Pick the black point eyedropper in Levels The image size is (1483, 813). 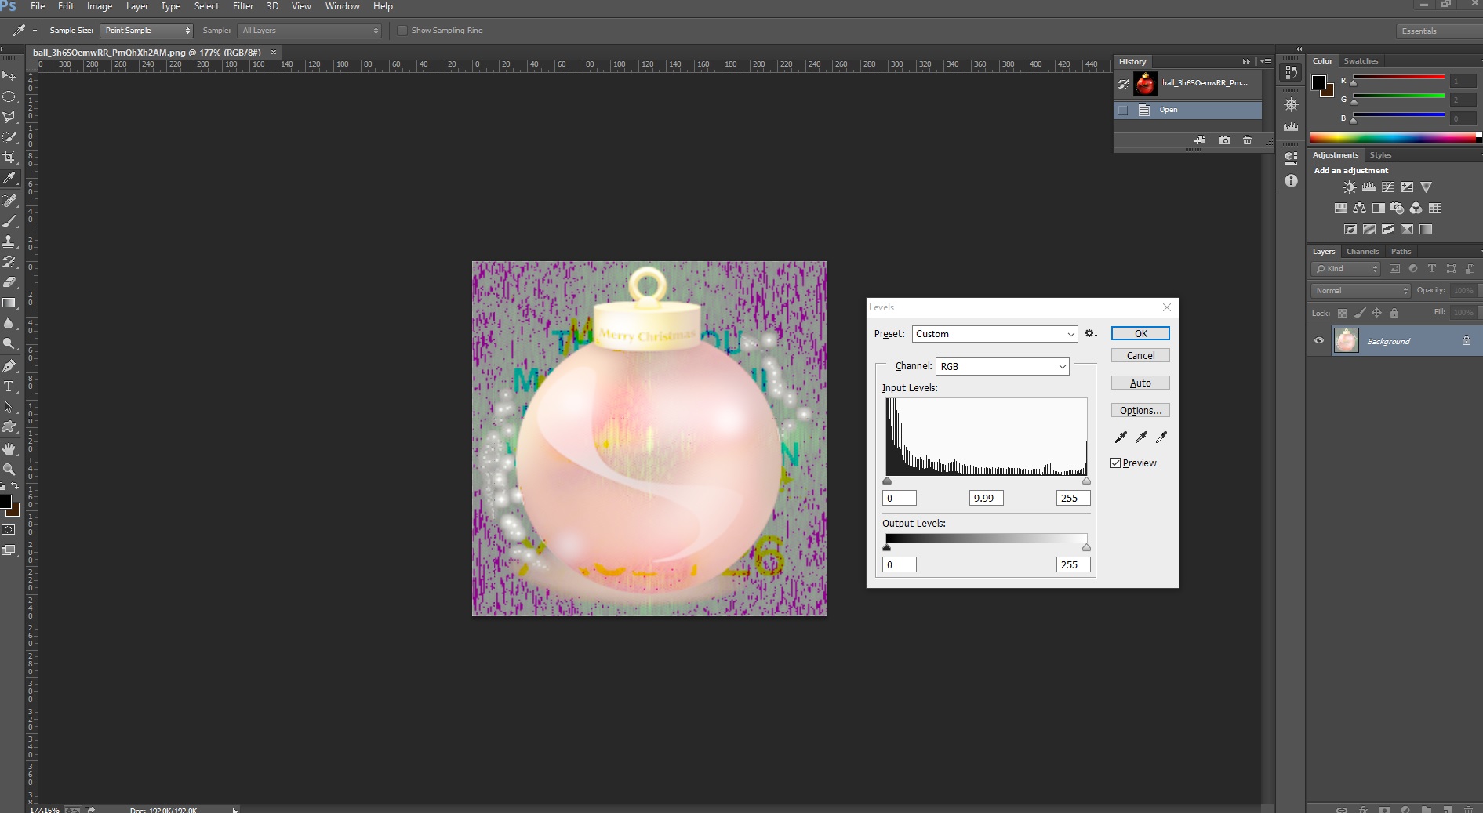pos(1121,437)
